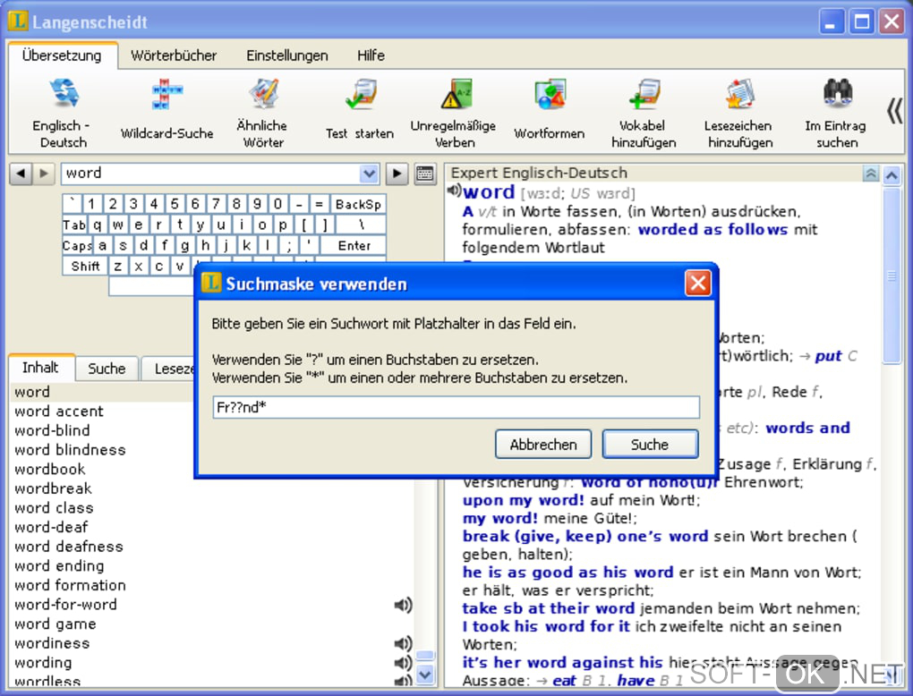Go forward with grey right arrow

44,174
